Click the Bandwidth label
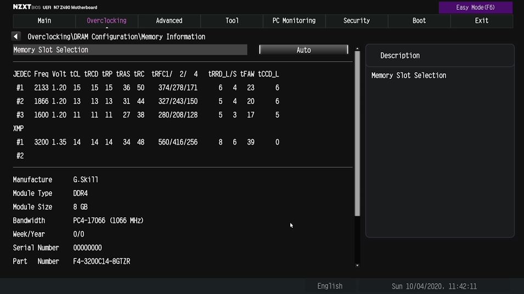Viewport: 524px width, 294px height. pyautogui.click(x=29, y=221)
